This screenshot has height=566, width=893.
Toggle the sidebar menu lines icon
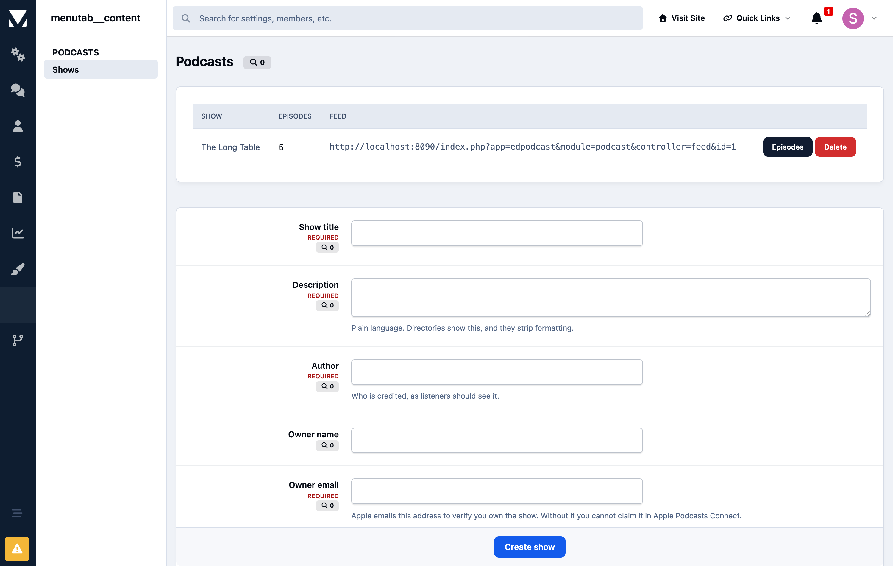(17, 513)
